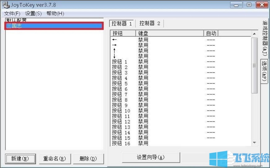270x168 pixels.
Task: Select the 默认配置 profile in list
Action: [16, 20]
